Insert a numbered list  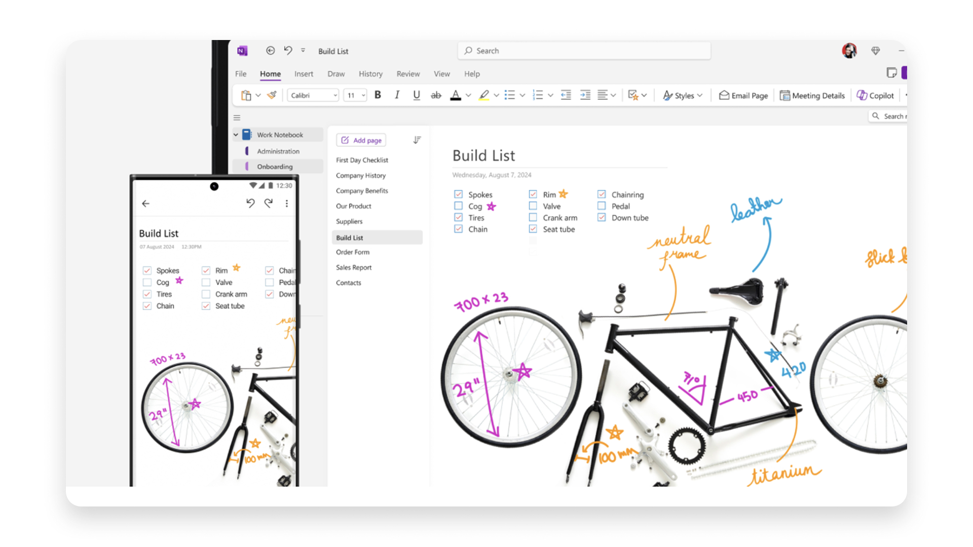pos(538,95)
